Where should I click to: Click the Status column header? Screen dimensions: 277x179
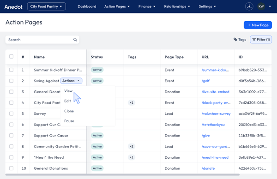pos(96,57)
